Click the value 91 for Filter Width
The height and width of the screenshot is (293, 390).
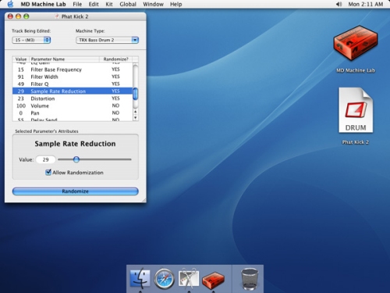click(21, 77)
